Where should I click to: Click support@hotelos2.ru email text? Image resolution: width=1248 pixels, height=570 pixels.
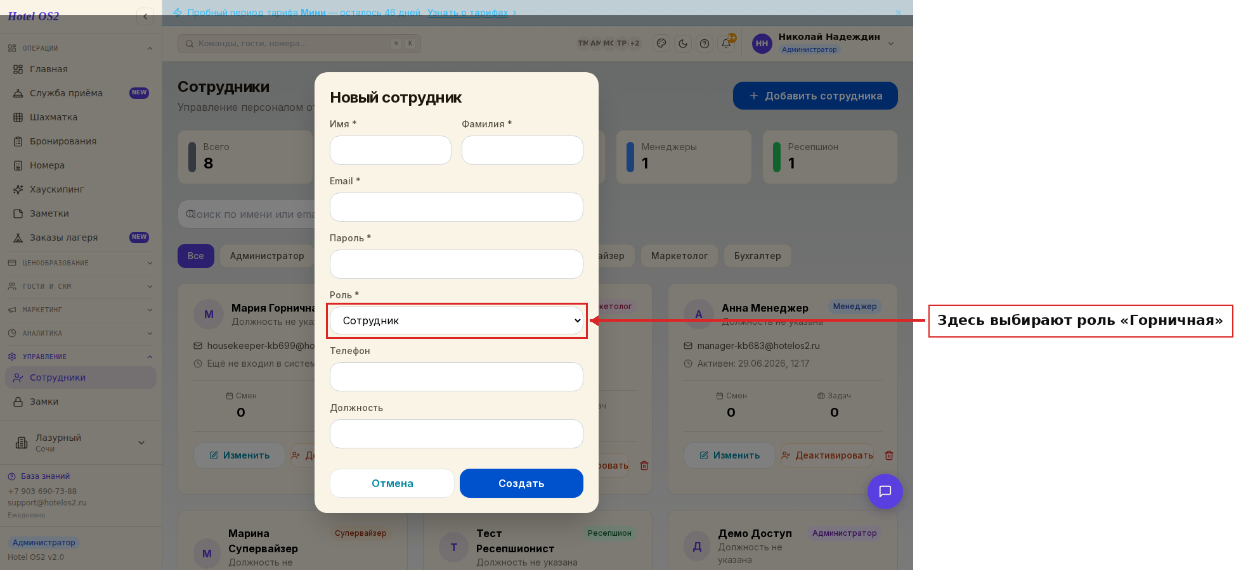(47, 503)
